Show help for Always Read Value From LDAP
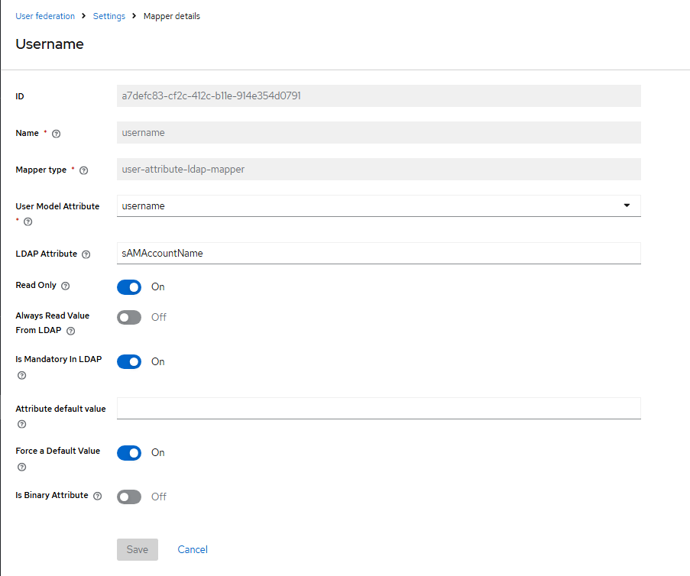This screenshot has height=576, width=690. [71, 331]
